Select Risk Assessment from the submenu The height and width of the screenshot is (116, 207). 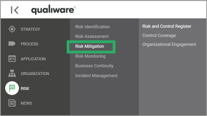pyautogui.click(x=92, y=36)
